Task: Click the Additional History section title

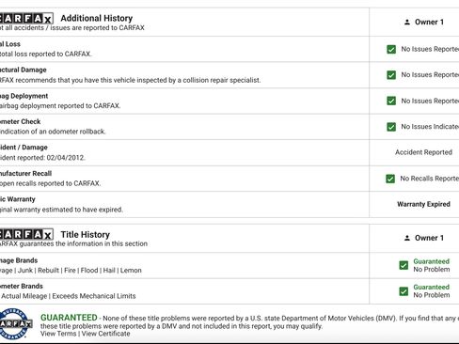Action: (x=97, y=18)
